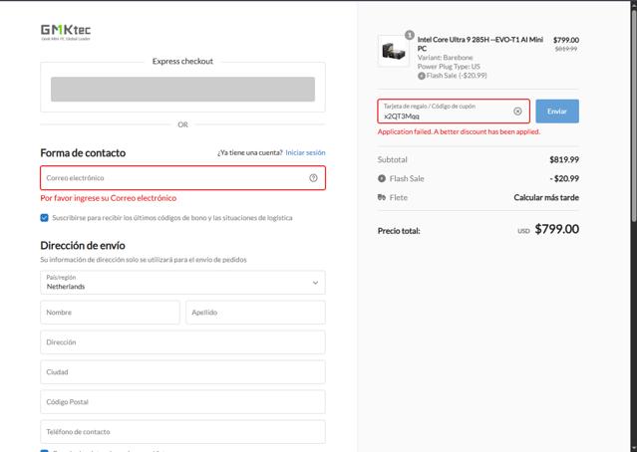Click the Subtotal $819.99 value
The image size is (637, 452).
click(x=564, y=159)
